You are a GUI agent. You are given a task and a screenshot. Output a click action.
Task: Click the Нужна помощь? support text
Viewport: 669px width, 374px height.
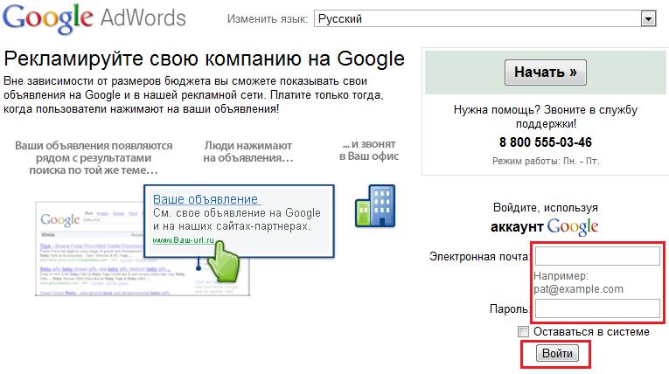point(546,116)
